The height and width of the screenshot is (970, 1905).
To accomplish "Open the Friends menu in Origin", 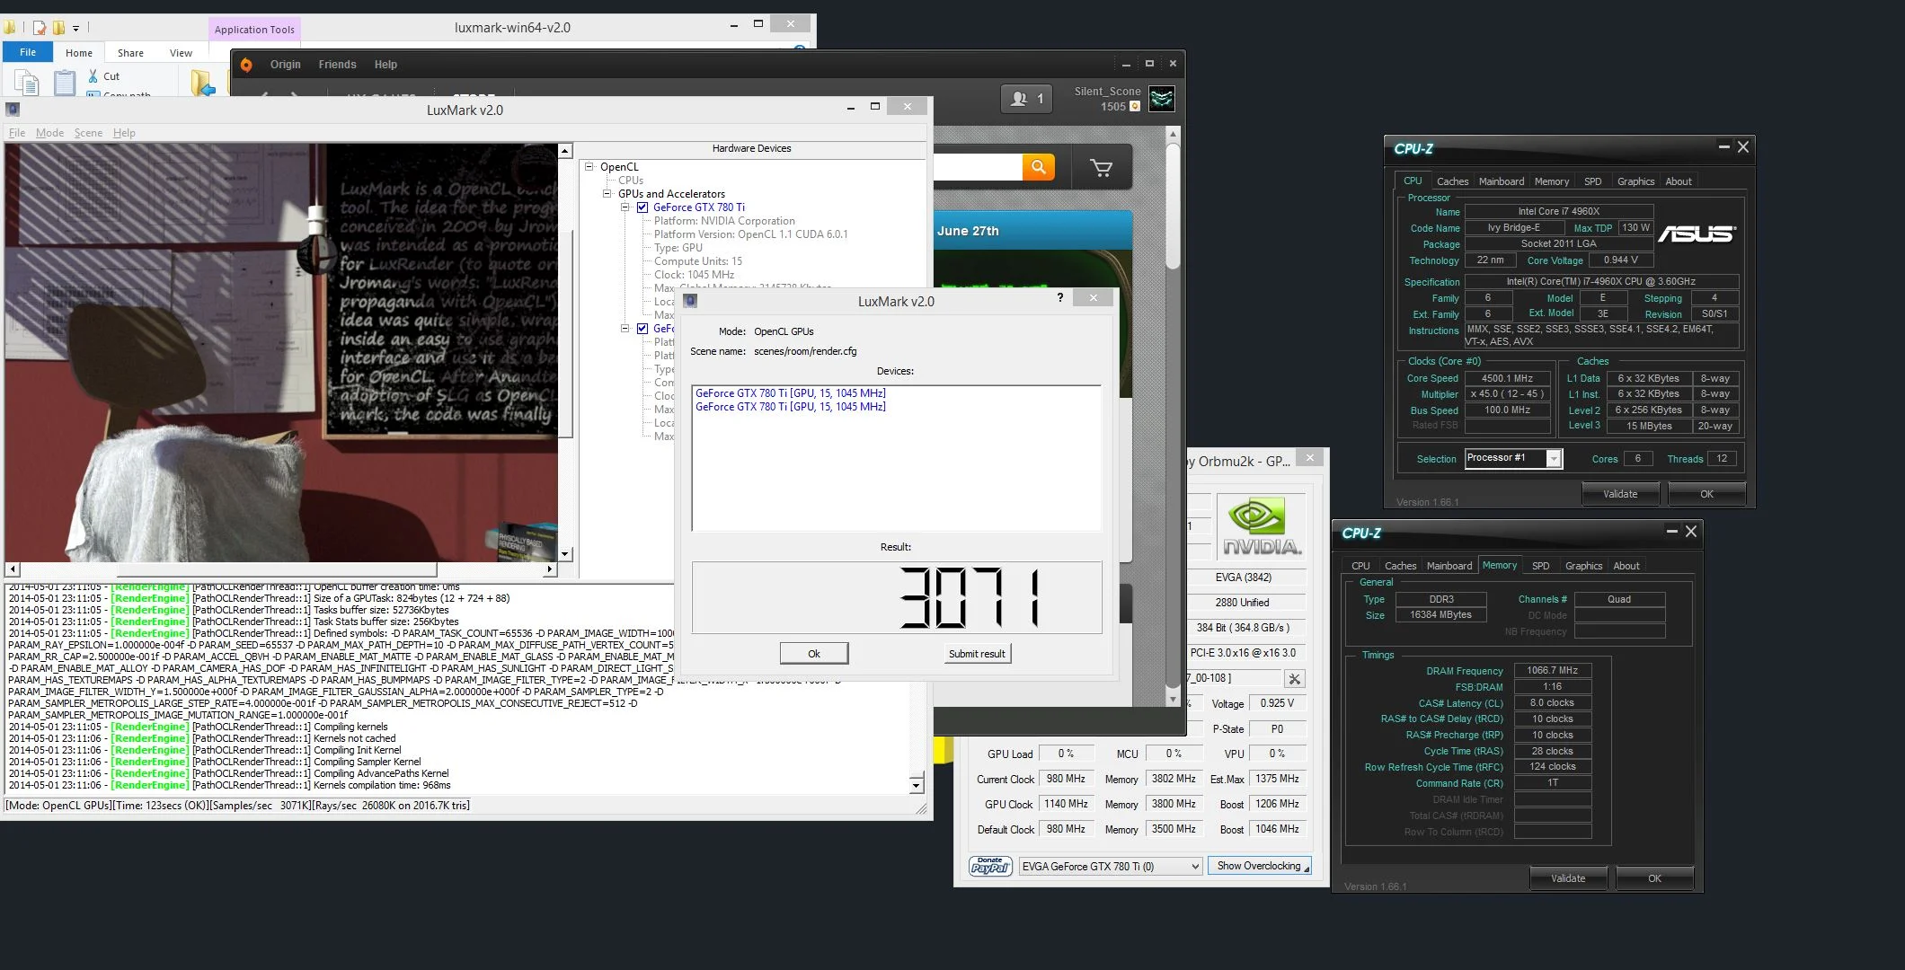I will [337, 65].
